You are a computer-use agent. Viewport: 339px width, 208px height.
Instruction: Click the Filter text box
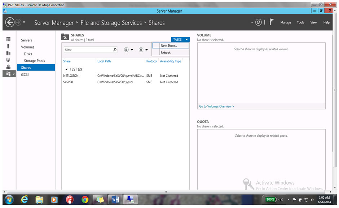coord(91,50)
